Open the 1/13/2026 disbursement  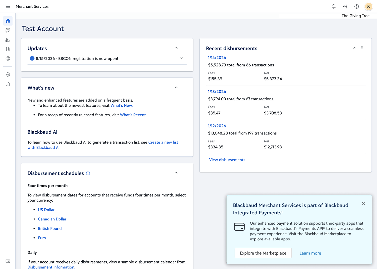pyautogui.click(x=217, y=92)
